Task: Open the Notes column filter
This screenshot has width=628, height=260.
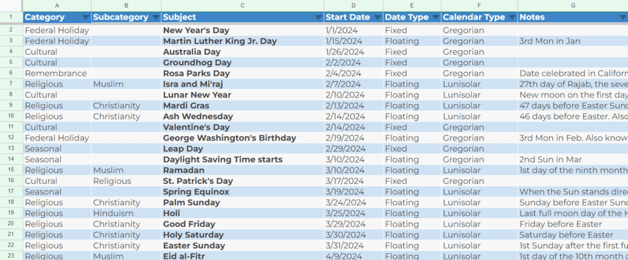Action: pos(622,18)
